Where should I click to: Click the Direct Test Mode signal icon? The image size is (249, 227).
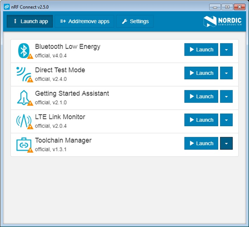(24, 74)
